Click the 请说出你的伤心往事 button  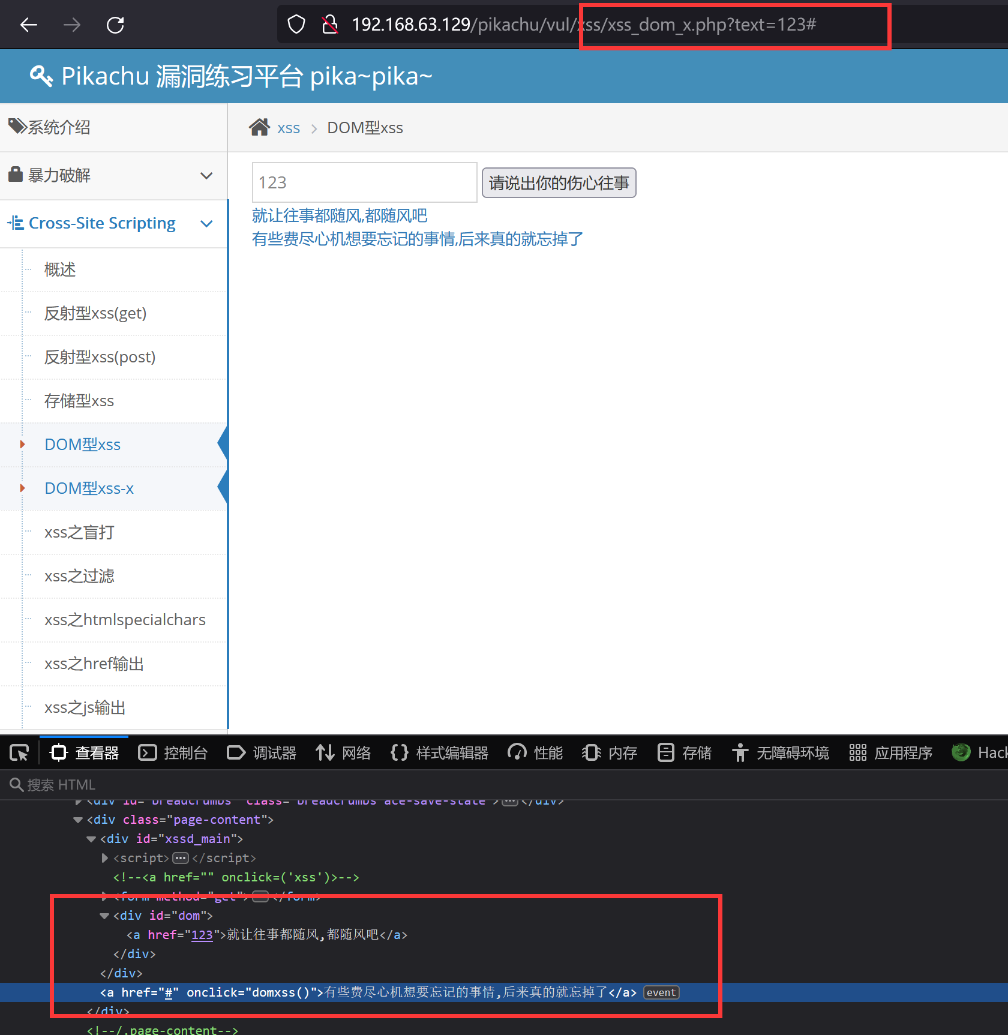[558, 182]
